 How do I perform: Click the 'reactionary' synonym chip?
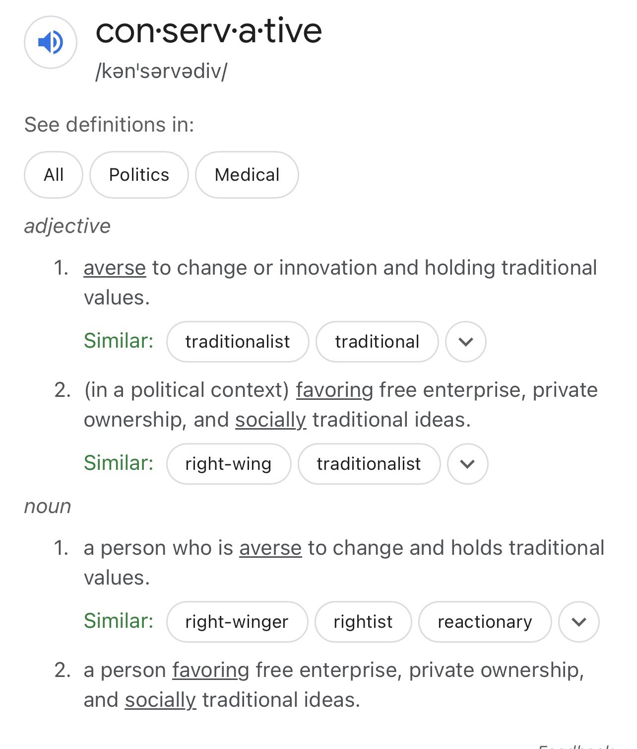point(485,622)
